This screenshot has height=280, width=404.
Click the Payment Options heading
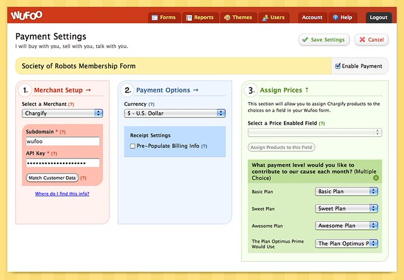(x=167, y=90)
